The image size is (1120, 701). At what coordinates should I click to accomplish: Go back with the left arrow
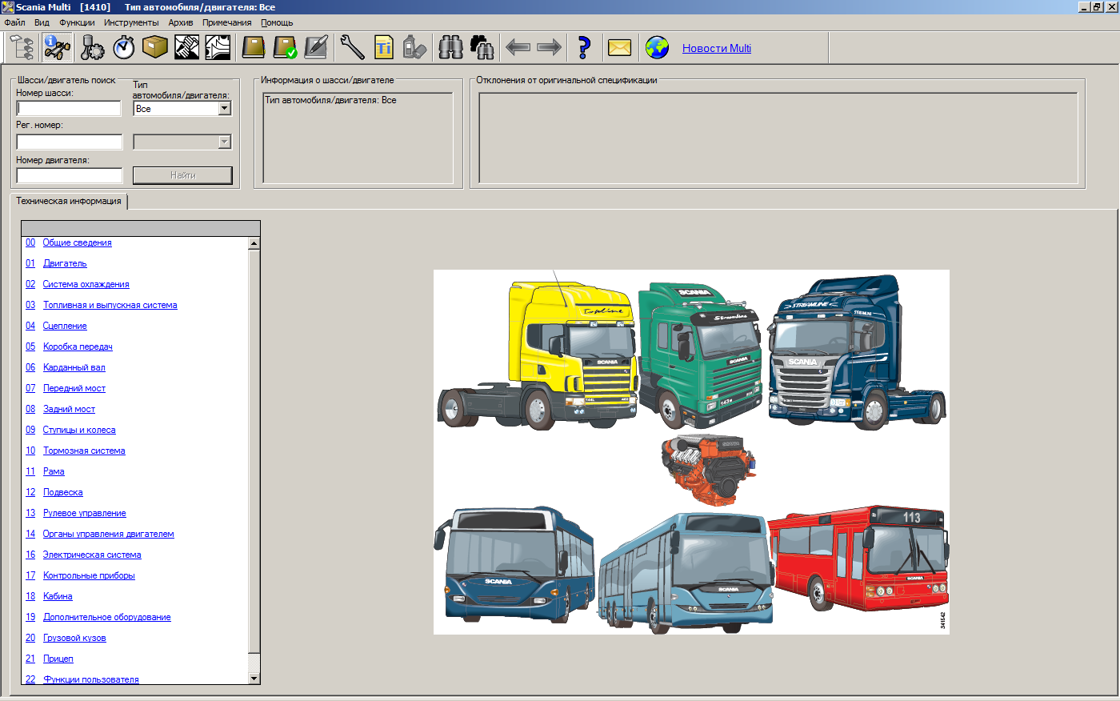point(518,48)
